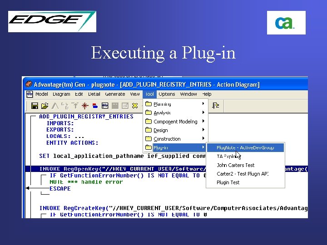Open the Diagram menu

point(61,94)
